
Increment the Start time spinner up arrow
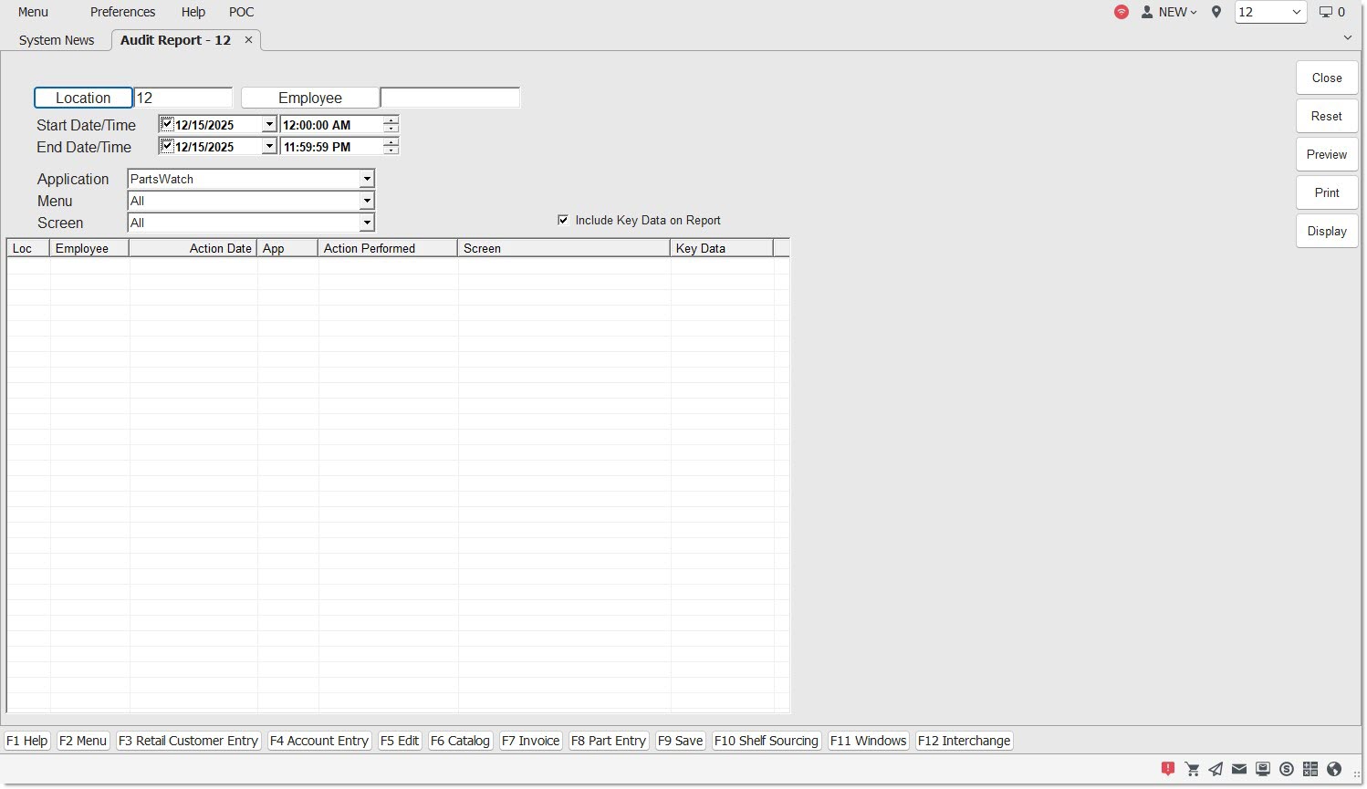pos(391,120)
